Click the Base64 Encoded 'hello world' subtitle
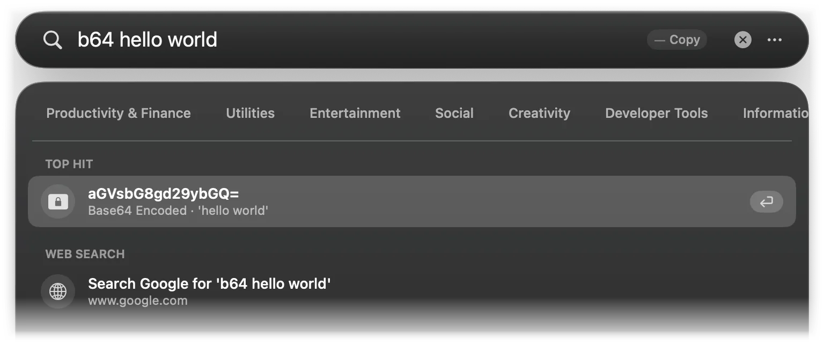The height and width of the screenshot is (345, 824). 178,211
